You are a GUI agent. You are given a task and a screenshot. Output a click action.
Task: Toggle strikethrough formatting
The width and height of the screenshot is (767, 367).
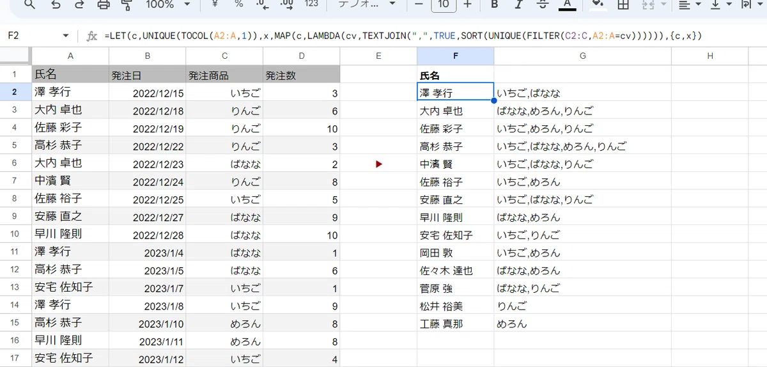click(542, 4)
